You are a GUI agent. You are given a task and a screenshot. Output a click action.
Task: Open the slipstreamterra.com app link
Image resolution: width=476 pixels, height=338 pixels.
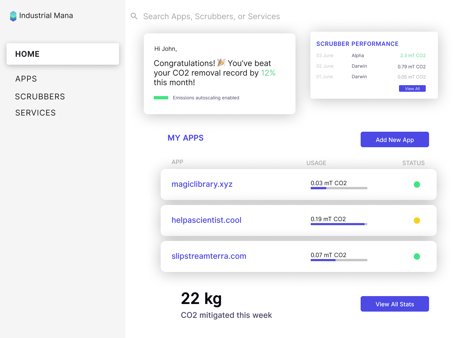[x=209, y=256]
